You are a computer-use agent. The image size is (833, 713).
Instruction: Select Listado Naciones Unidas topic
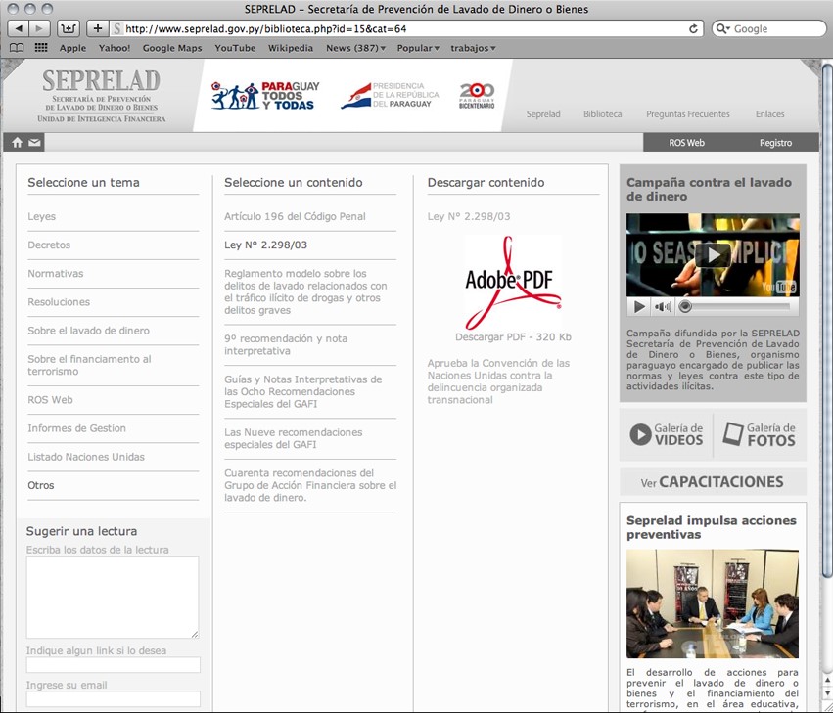click(x=86, y=457)
